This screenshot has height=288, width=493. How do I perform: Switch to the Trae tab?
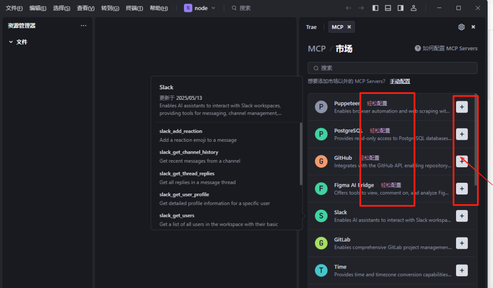(x=311, y=27)
